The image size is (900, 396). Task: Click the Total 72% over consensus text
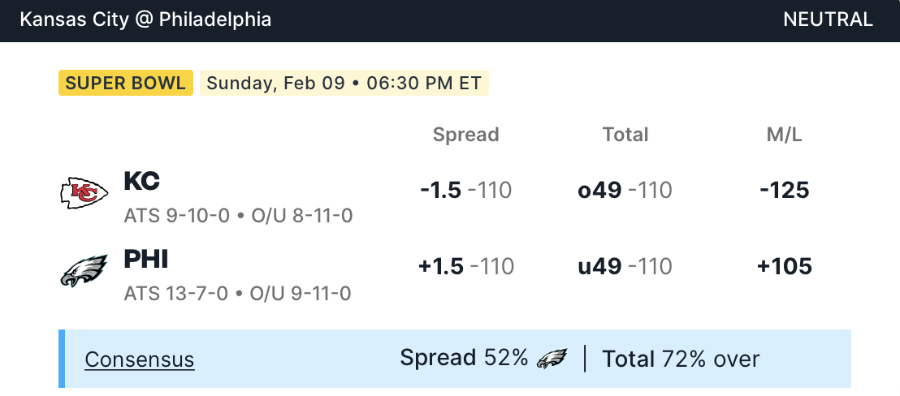(681, 359)
